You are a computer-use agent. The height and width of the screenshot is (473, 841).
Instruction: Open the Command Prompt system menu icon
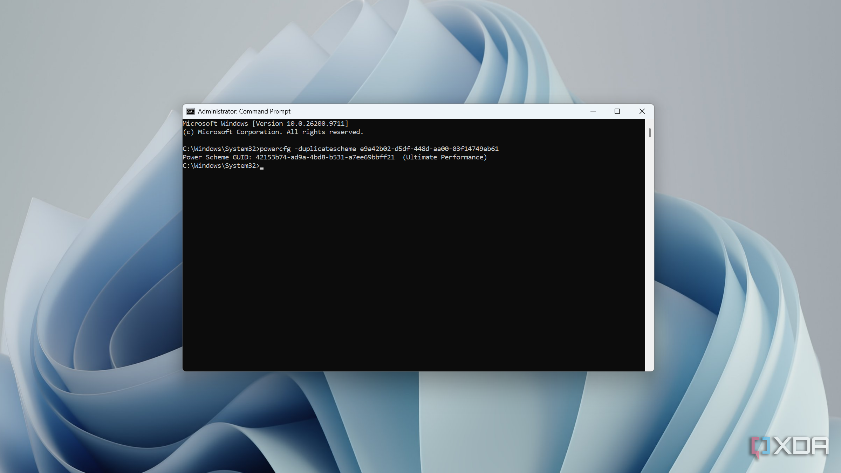(190, 111)
